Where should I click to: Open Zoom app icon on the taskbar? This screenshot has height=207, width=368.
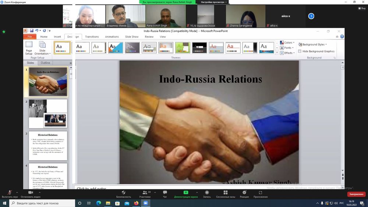tap(145, 203)
